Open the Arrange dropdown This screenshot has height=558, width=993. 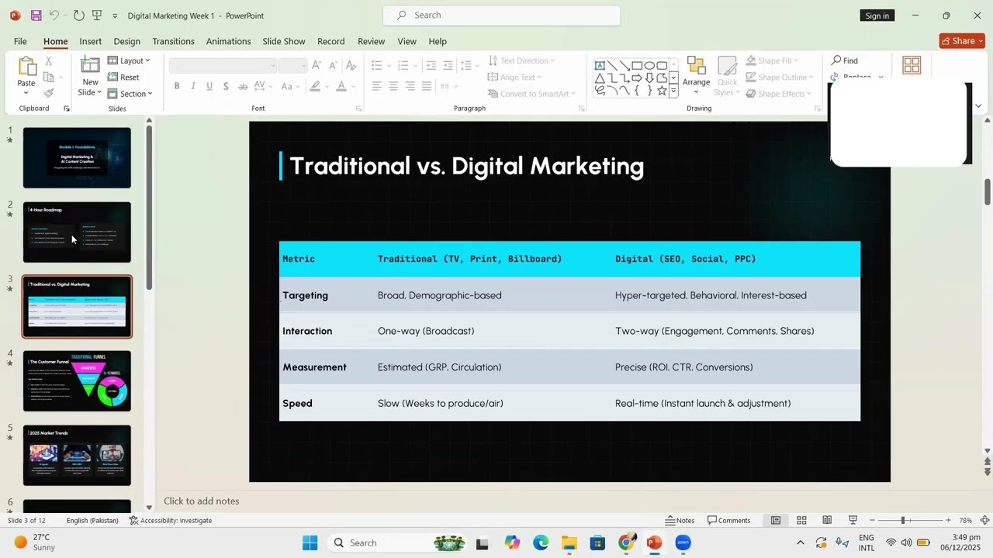coord(696,75)
